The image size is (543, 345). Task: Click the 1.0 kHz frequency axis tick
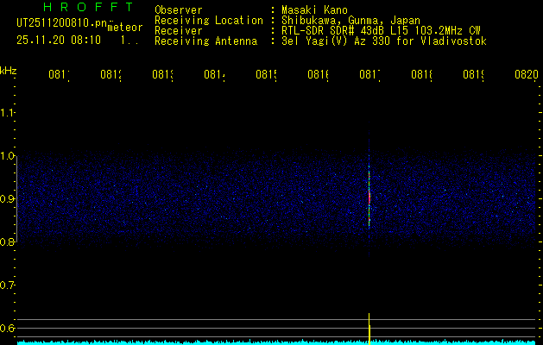8,156
